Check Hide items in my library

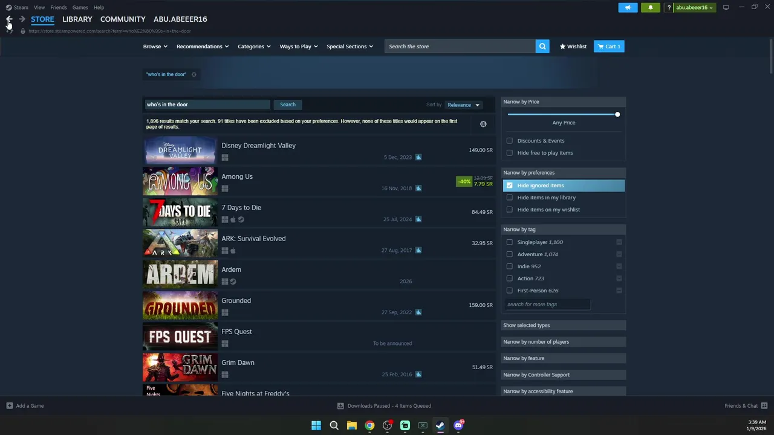510,198
